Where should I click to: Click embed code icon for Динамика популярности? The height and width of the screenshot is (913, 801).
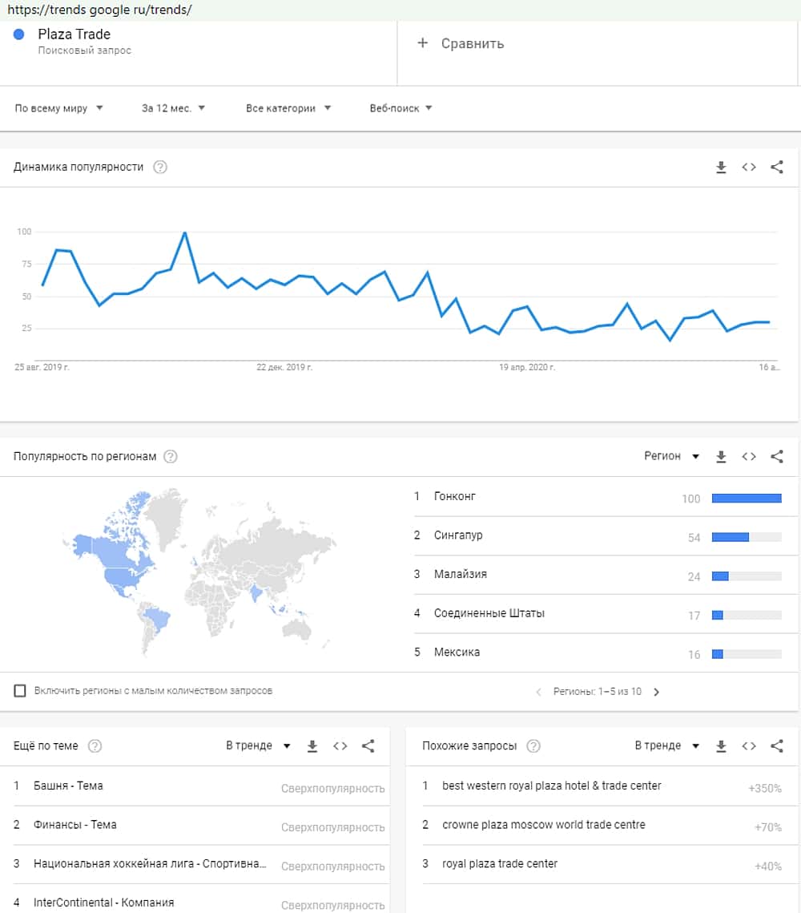[749, 168]
